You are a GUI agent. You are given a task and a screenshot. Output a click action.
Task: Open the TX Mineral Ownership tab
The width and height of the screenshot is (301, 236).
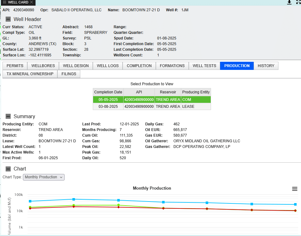(30, 74)
